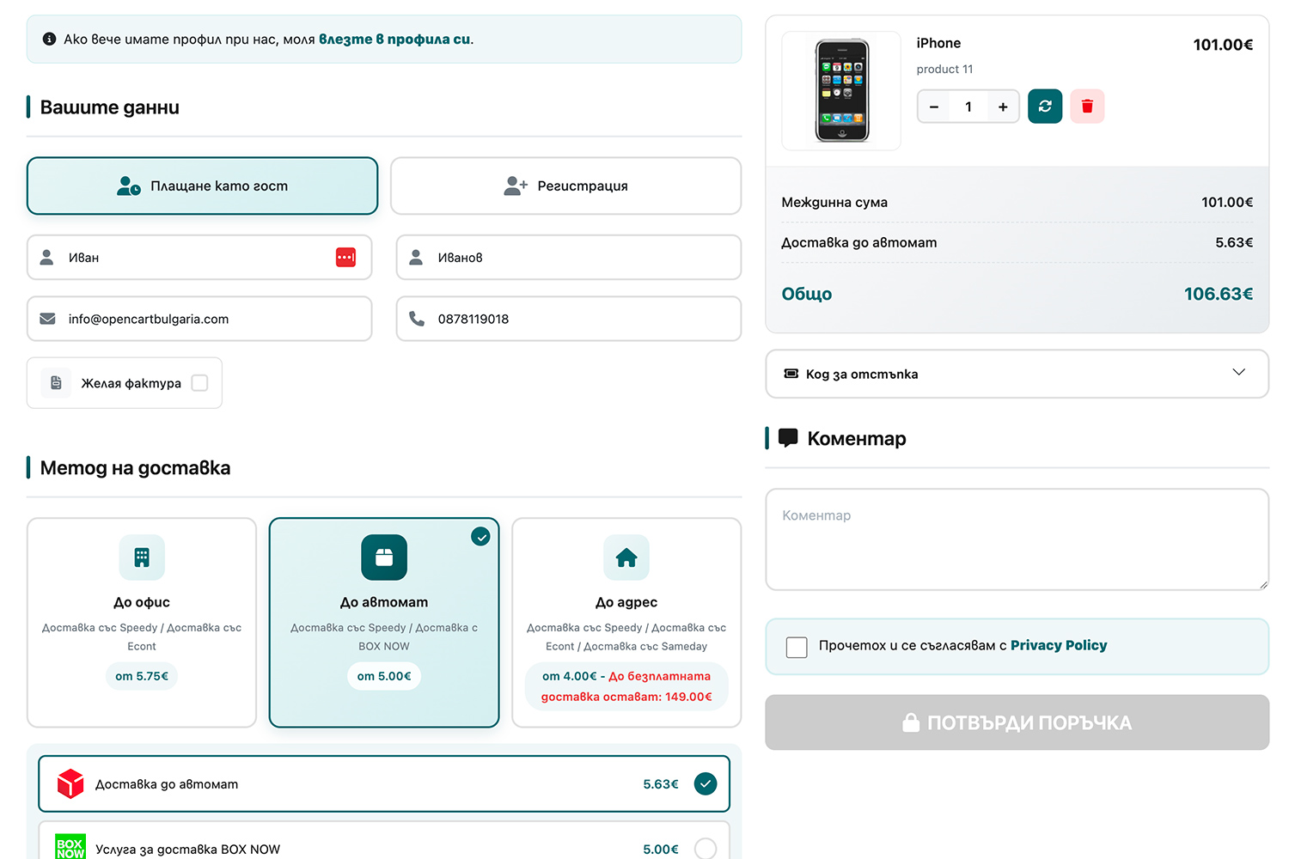
Task: Click the red Speedy box logo
Action: 70,783
